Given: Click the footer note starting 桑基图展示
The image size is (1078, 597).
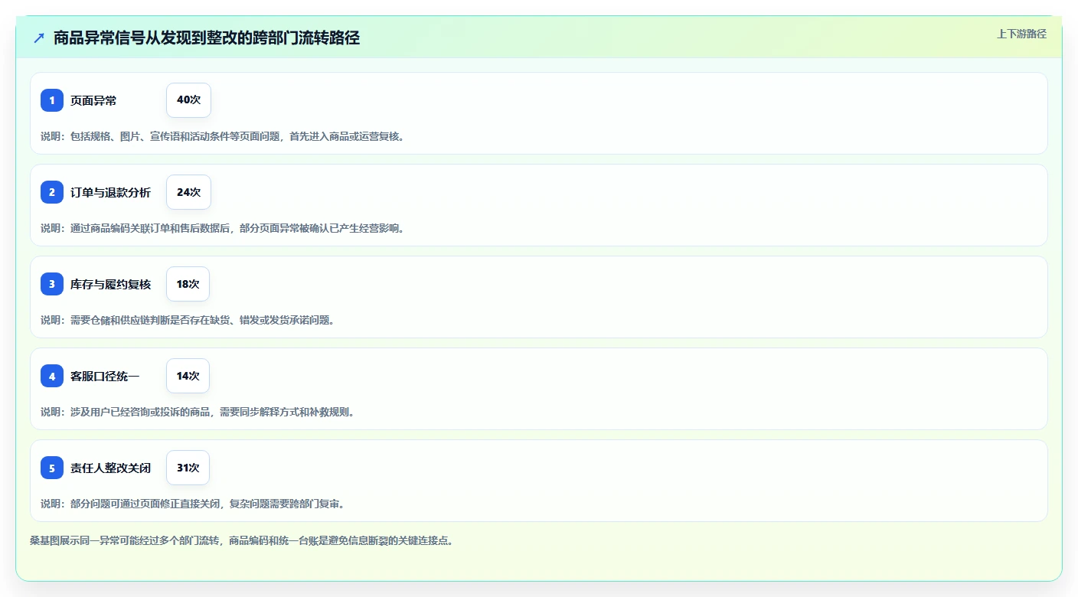Looking at the screenshot, I should (x=242, y=540).
